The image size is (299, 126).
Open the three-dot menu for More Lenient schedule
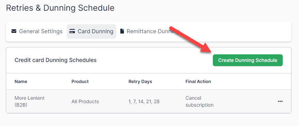click(280, 101)
